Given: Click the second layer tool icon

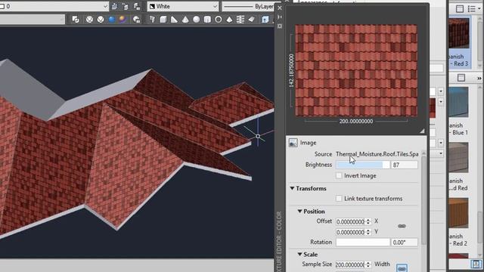Looking at the screenshot, I should [x=126, y=6].
